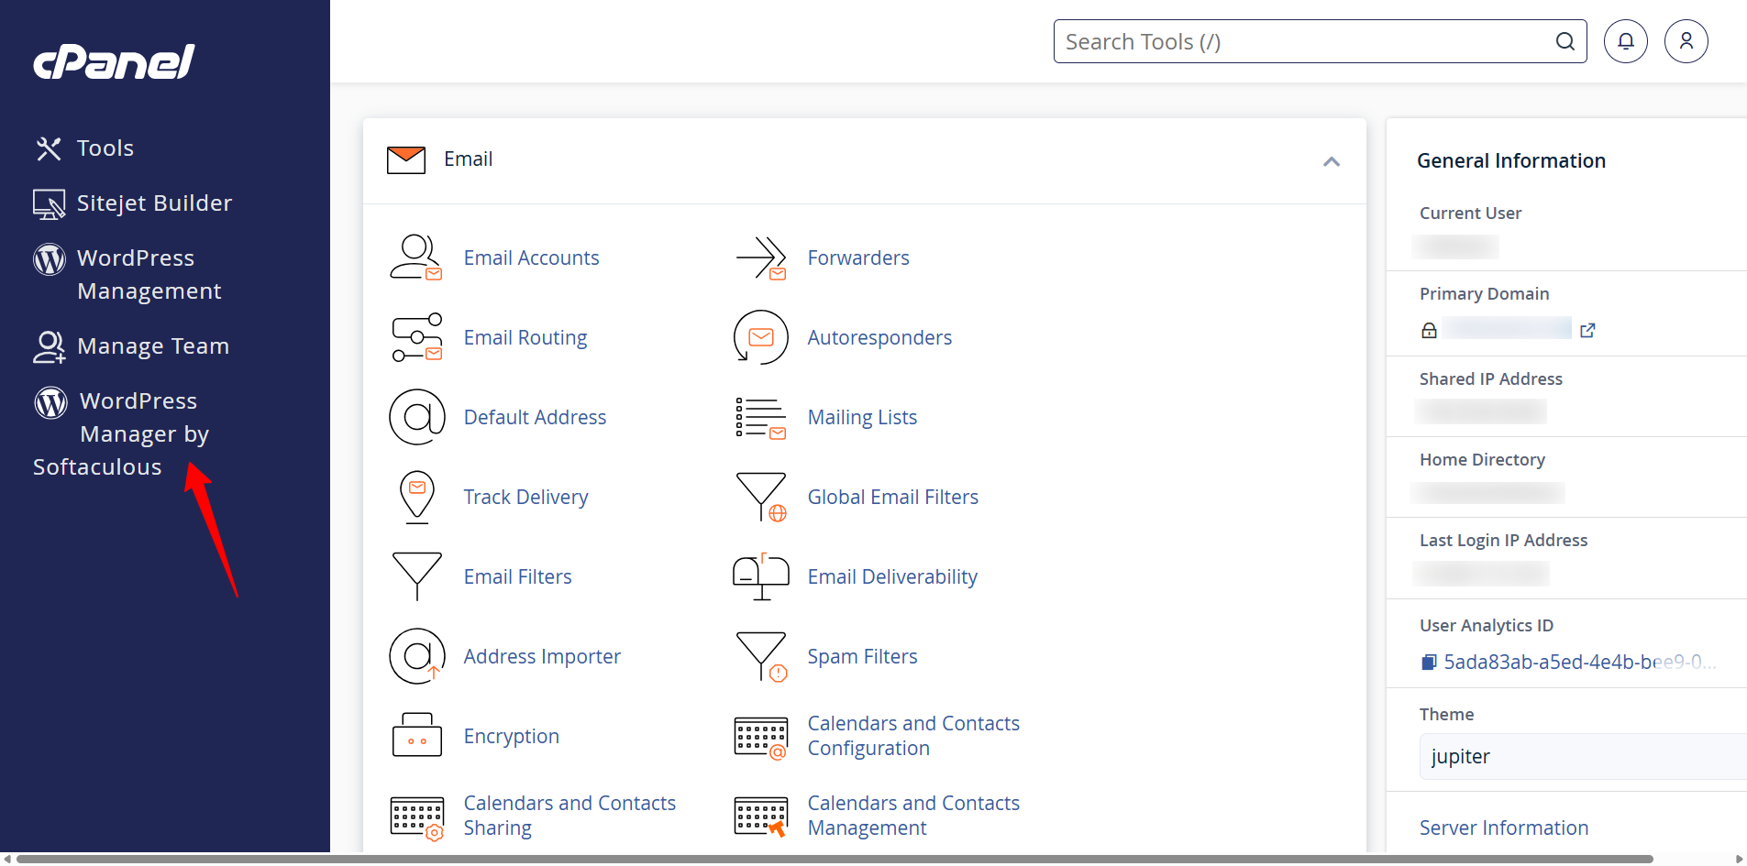Screen dimensions: 1747x866
Task: Click the Autoresponders icon
Action: (x=761, y=337)
